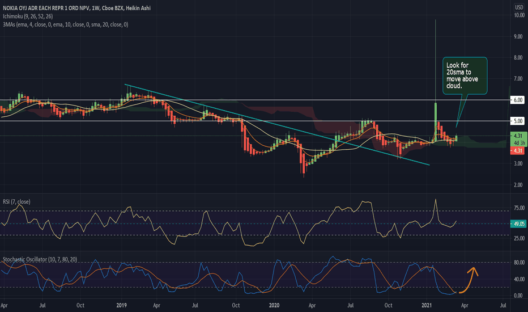Click the 2019 label on time axis

point(122,305)
